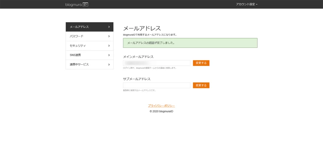
Task: Select 連携中サービス in the sidebar
Action: click(x=79, y=64)
